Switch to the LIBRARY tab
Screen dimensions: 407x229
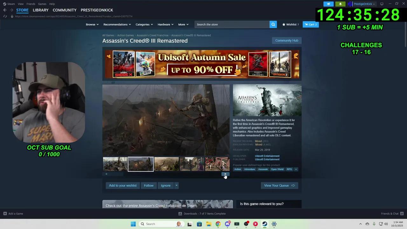41,10
